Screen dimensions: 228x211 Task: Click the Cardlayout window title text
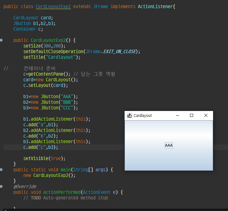[143, 116]
